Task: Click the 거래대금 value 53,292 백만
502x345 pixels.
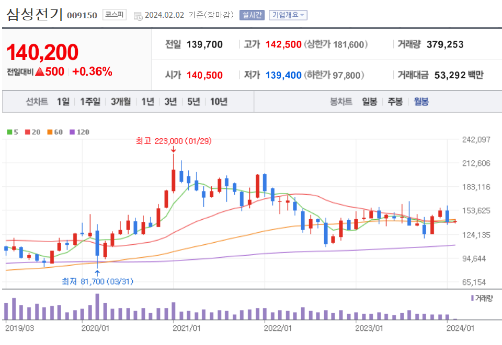Action: pos(459,75)
